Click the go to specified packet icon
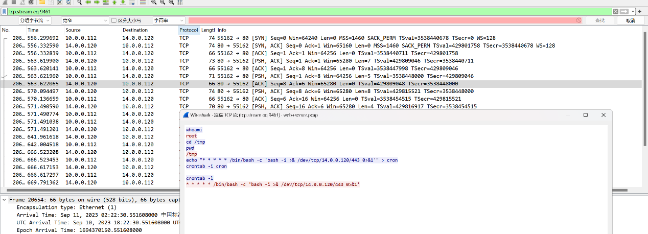Image resolution: width=648 pixels, height=234 pixels. (106, 2)
